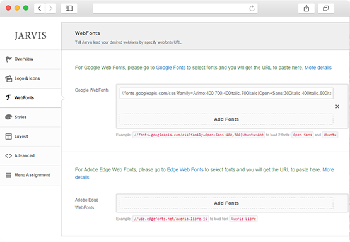350x242 pixels.
Task: Focus the Google WebFonts URL field
Action: pos(226,94)
